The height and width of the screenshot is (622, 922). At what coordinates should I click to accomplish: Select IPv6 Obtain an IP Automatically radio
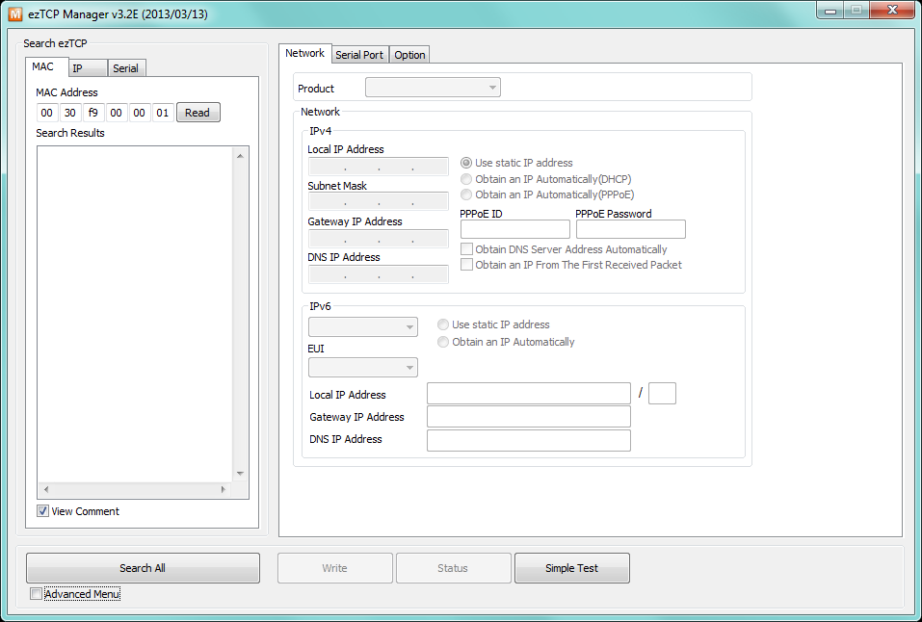(443, 342)
